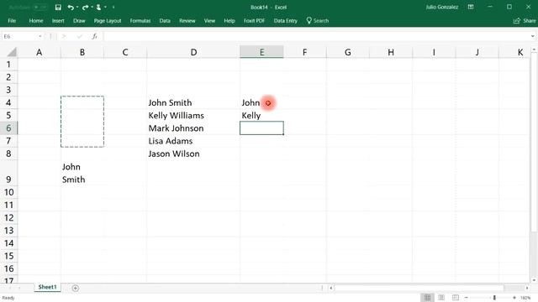Viewport: 538px width, 302px height.
Task: Click vertical scrollbar down arrow
Action: (534, 280)
